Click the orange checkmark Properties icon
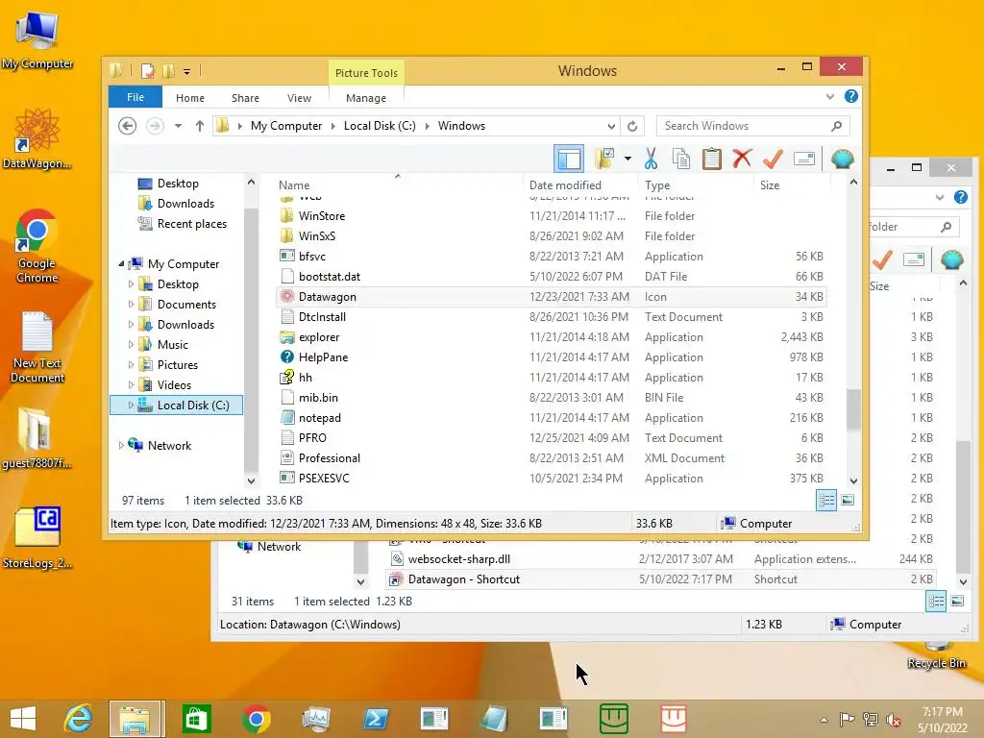Viewport: 984px width, 738px height. (x=773, y=159)
